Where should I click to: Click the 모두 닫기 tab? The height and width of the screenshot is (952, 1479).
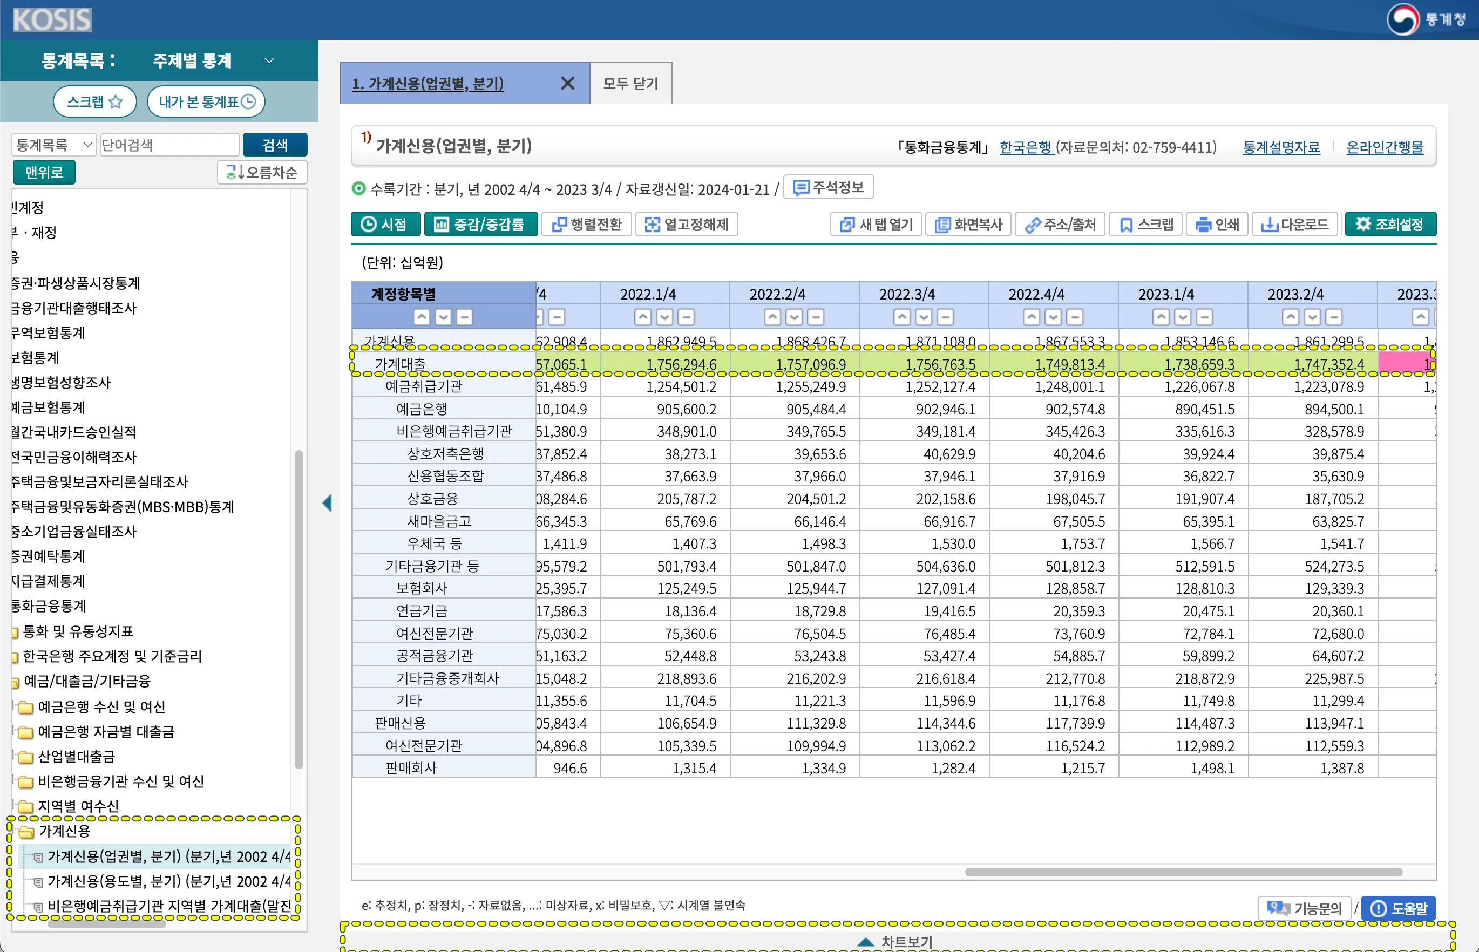click(x=630, y=83)
